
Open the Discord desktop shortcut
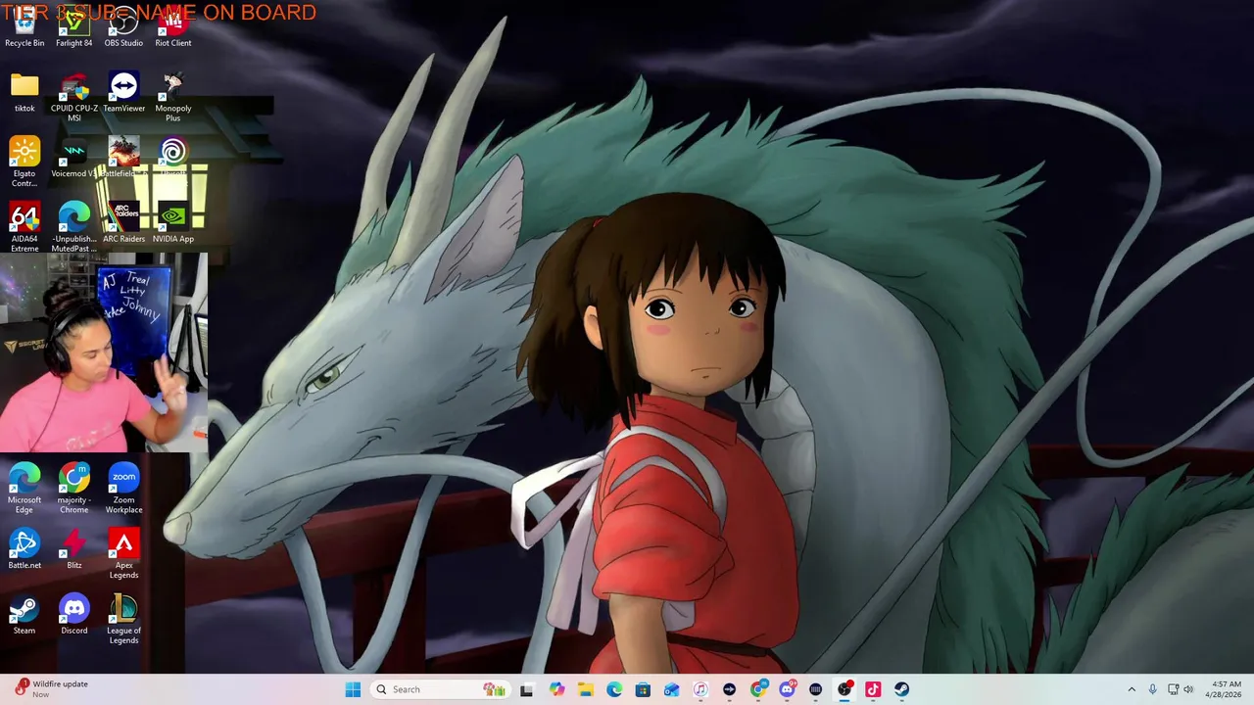pos(74,615)
